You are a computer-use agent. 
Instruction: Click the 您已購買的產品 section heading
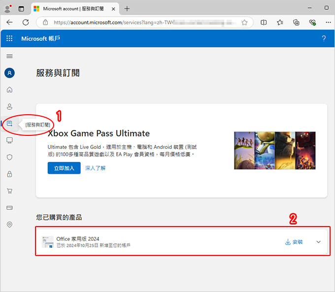59,217
